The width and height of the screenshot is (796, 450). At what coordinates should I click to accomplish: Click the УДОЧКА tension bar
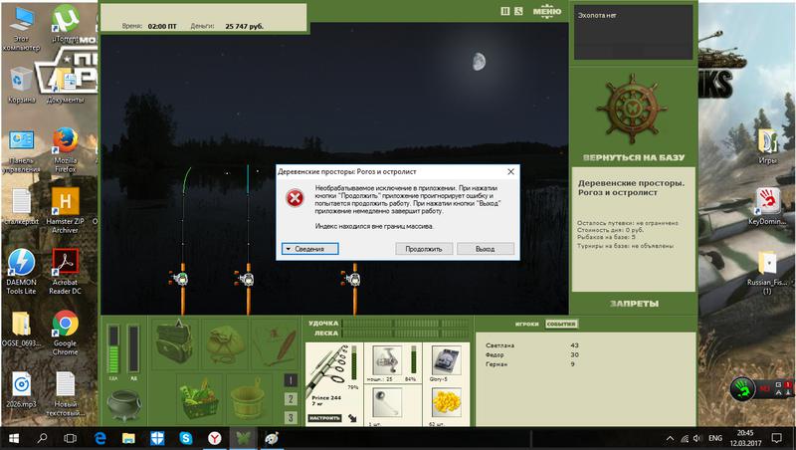(406, 323)
